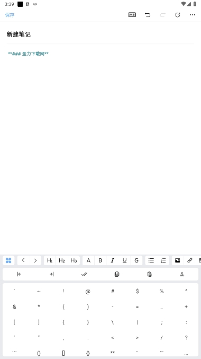The height and width of the screenshot is (359, 201).
Task: Insert the tilde ~ symbol
Action: click(x=39, y=291)
